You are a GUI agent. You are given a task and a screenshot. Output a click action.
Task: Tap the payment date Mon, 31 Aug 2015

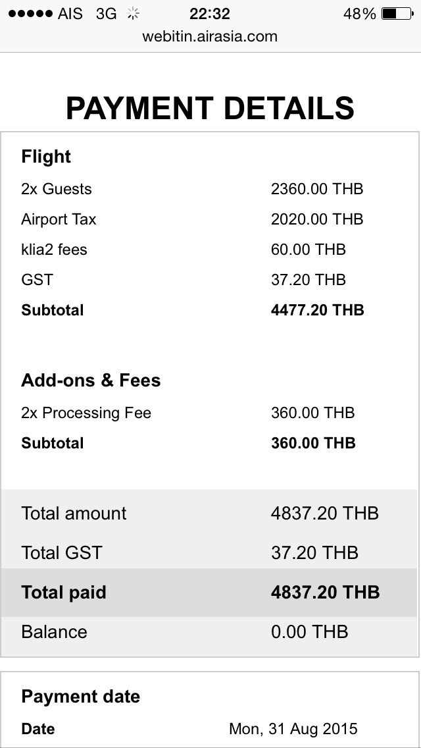click(x=293, y=728)
